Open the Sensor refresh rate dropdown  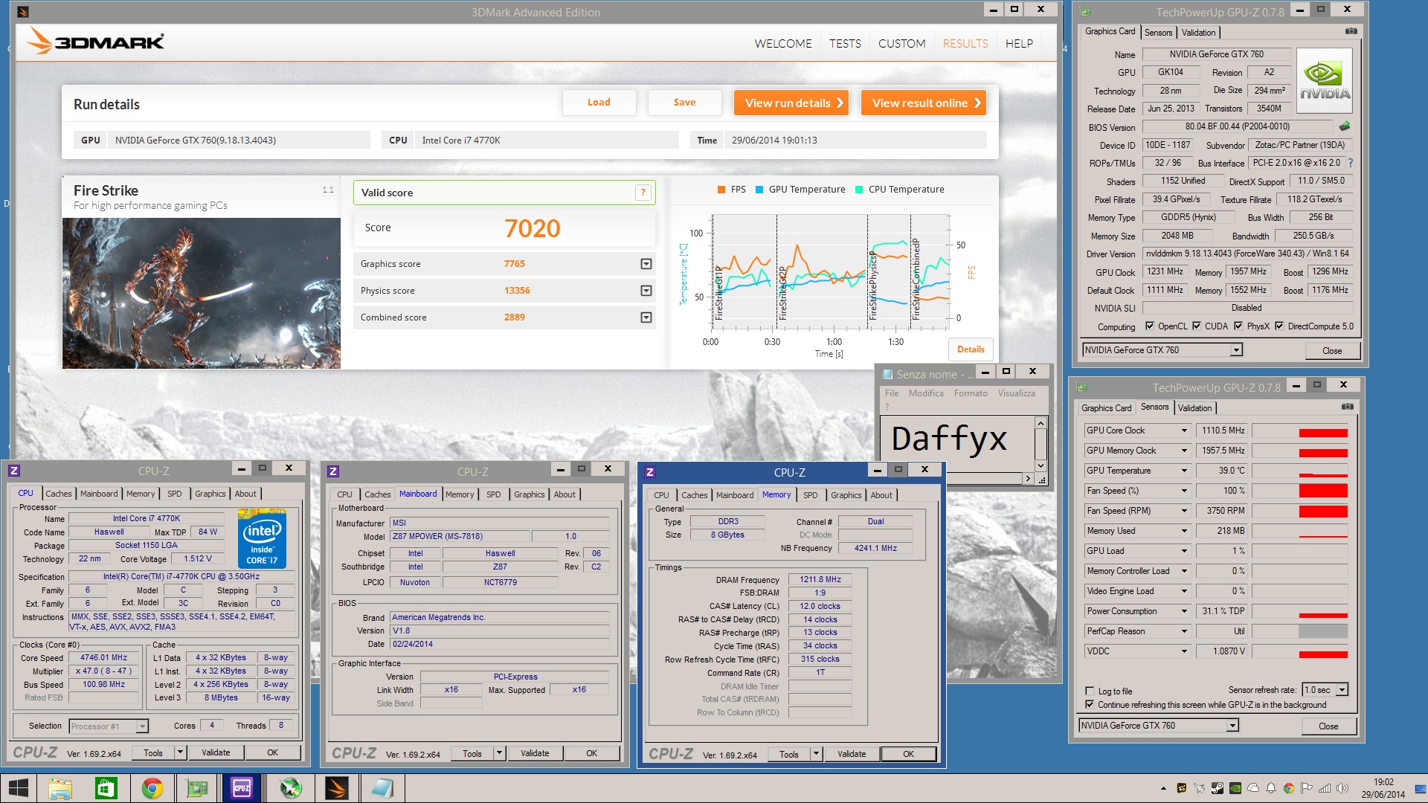pos(1342,690)
